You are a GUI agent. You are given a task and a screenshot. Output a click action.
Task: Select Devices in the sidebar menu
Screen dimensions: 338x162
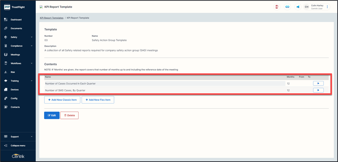(x=14, y=90)
